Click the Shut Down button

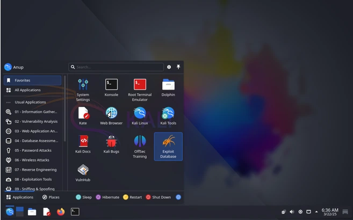159,197
